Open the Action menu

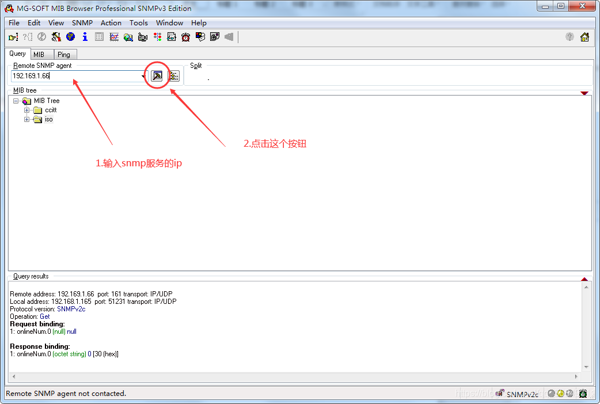click(111, 23)
